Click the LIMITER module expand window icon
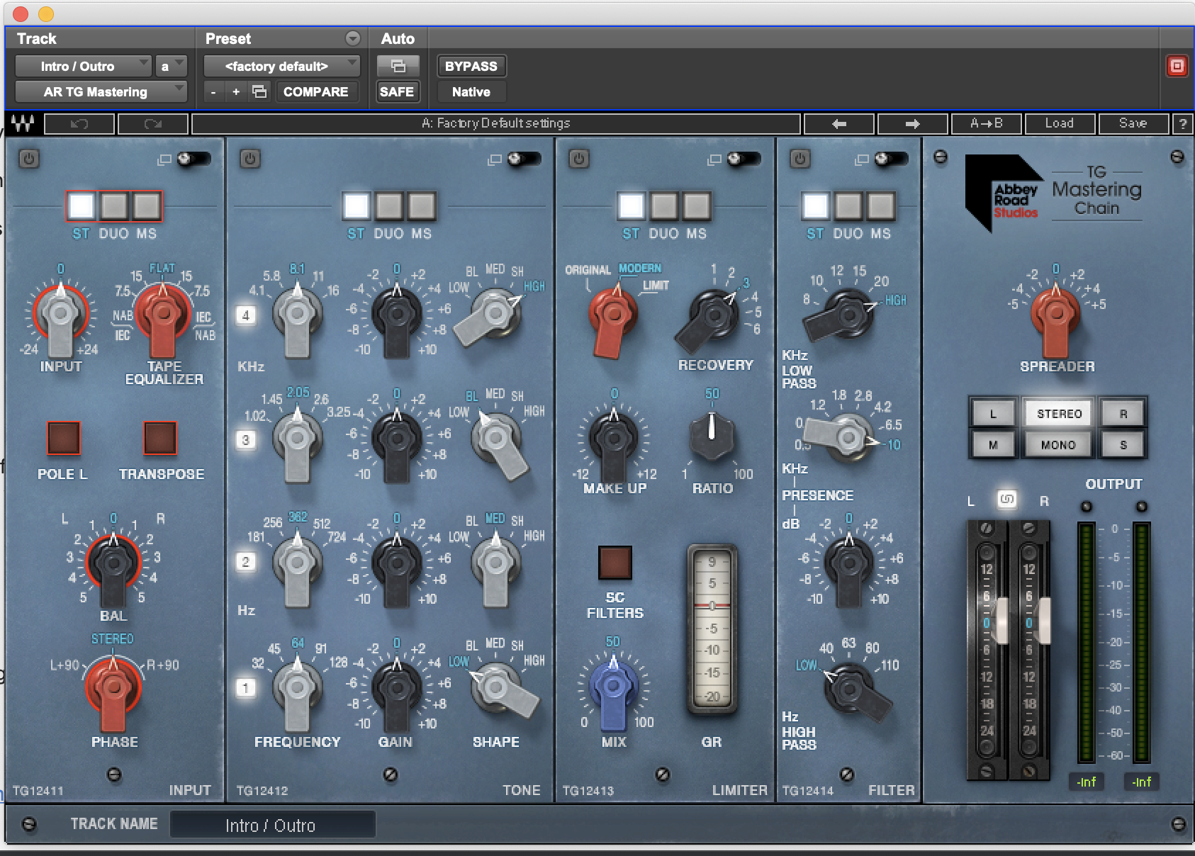This screenshot has height=856, width=1195. coord(714,160)
